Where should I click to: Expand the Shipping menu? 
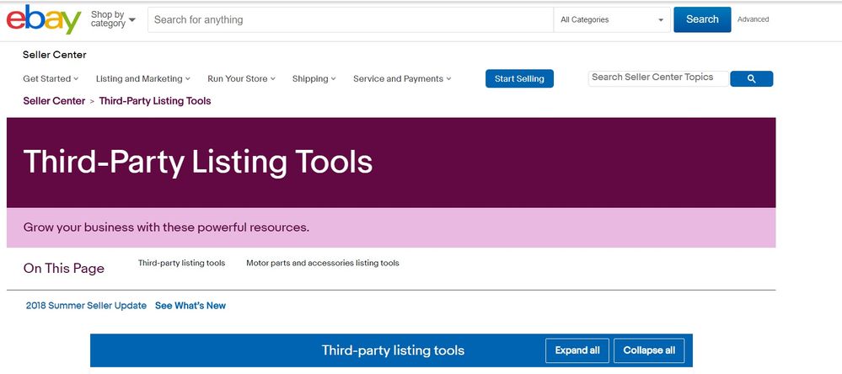pos(314,79)
